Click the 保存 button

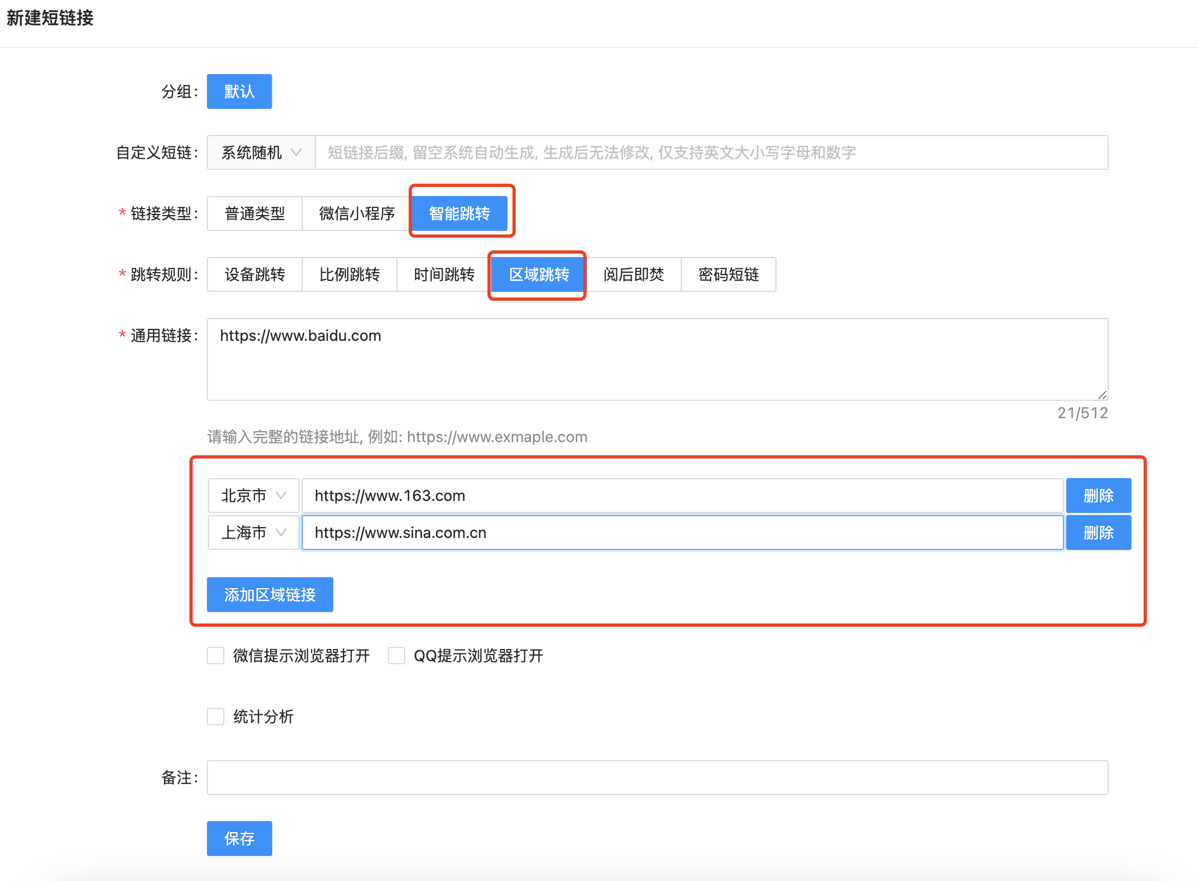(x=239, y=839)
